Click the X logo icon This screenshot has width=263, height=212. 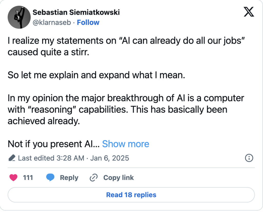[249, 12]
